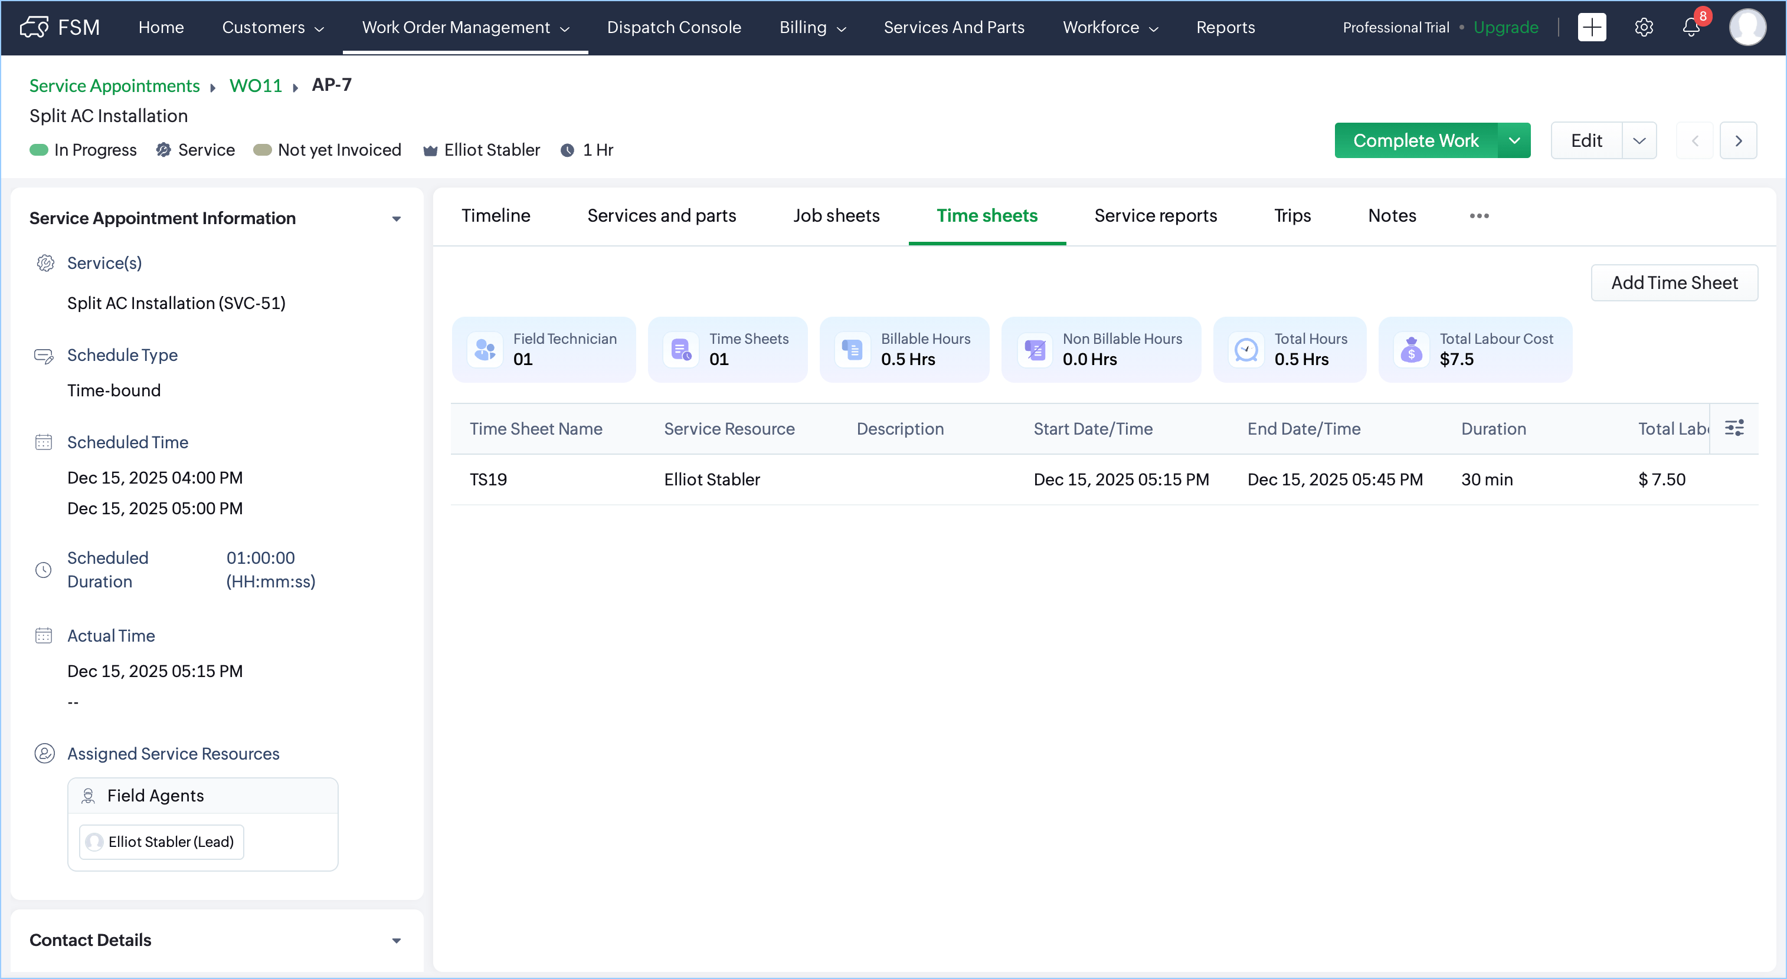Switch to the Service reports tab
Screen dimensions: 1787x979
(1155, 216)
